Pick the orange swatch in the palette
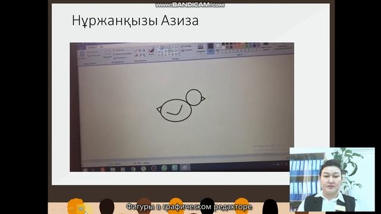The image size is (381, 214). [239, 45]
